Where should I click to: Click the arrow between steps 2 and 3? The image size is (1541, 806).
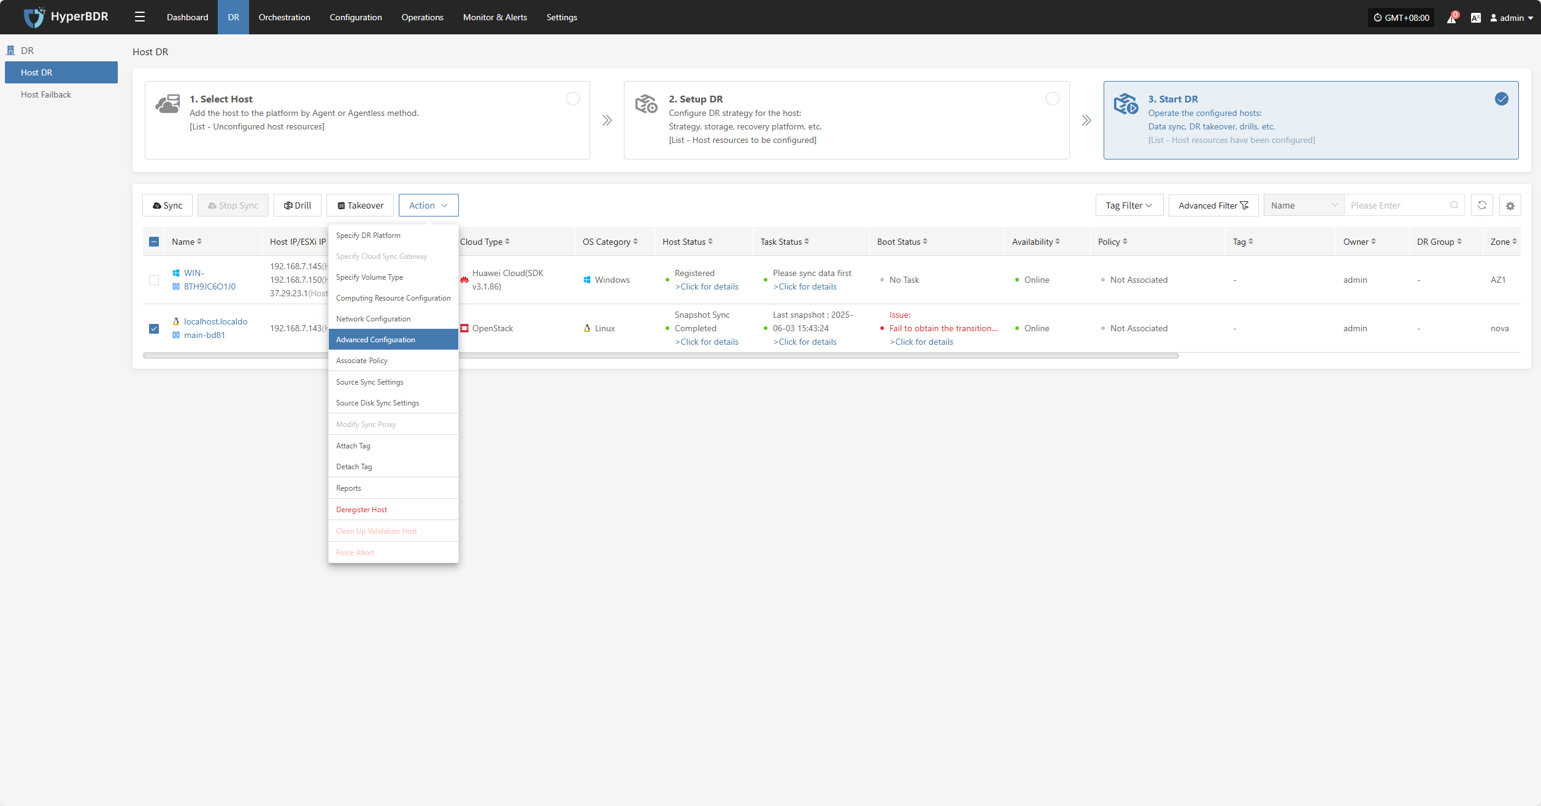point(1086,120)
